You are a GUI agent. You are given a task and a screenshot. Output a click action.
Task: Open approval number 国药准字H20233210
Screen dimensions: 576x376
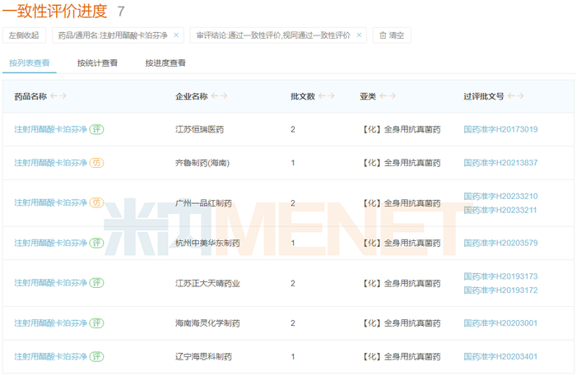(x=500, y=196)
